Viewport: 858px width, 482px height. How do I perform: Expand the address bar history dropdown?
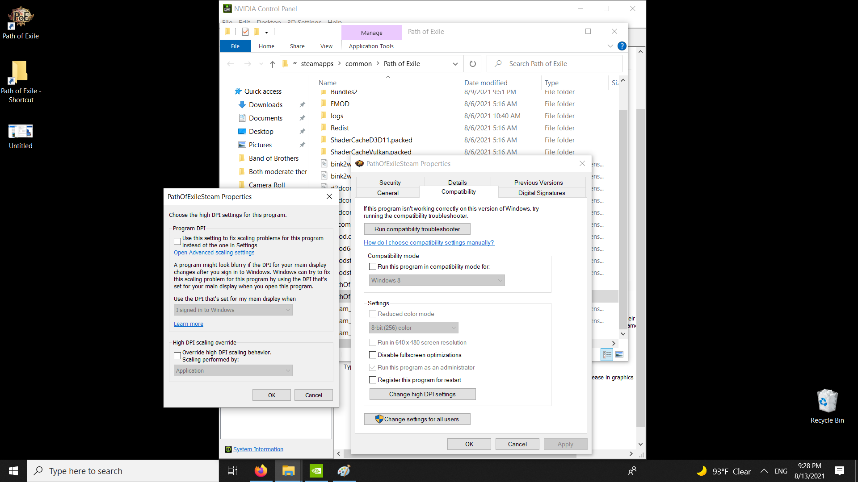[455, 64]
